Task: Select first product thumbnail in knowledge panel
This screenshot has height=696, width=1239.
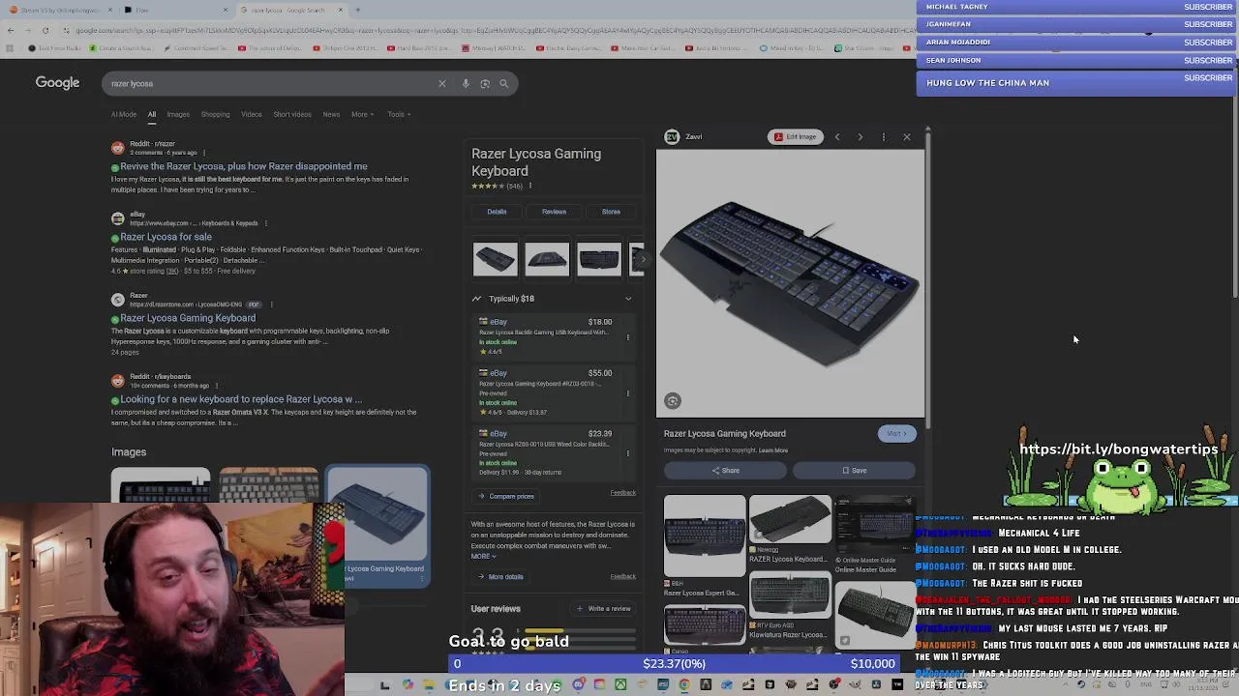Action: pos(495,259)
